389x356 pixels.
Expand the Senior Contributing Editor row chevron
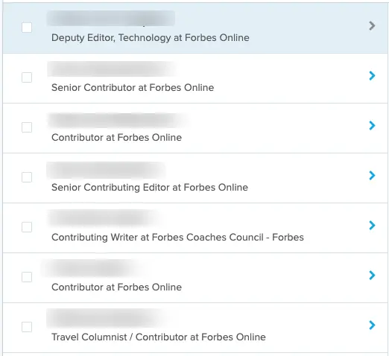372,176
